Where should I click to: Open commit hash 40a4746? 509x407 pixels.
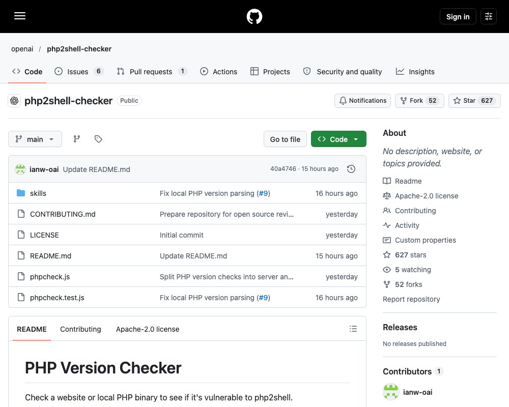click(283, 169)
